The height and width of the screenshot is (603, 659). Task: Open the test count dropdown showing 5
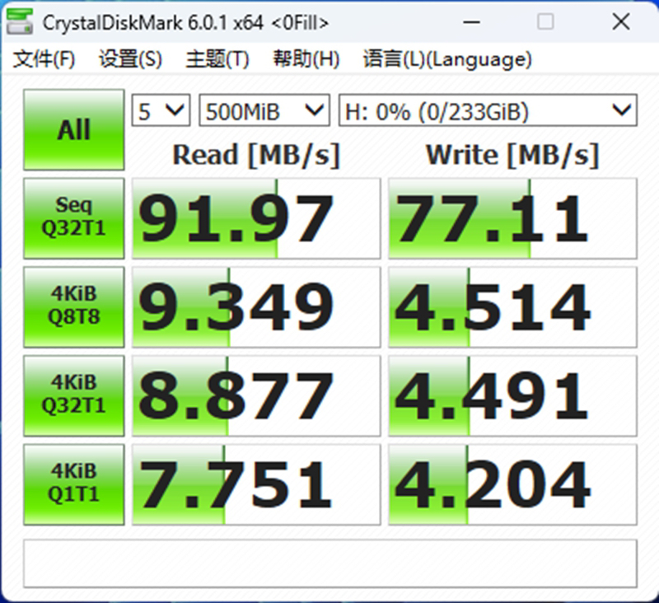coord(161,111)
